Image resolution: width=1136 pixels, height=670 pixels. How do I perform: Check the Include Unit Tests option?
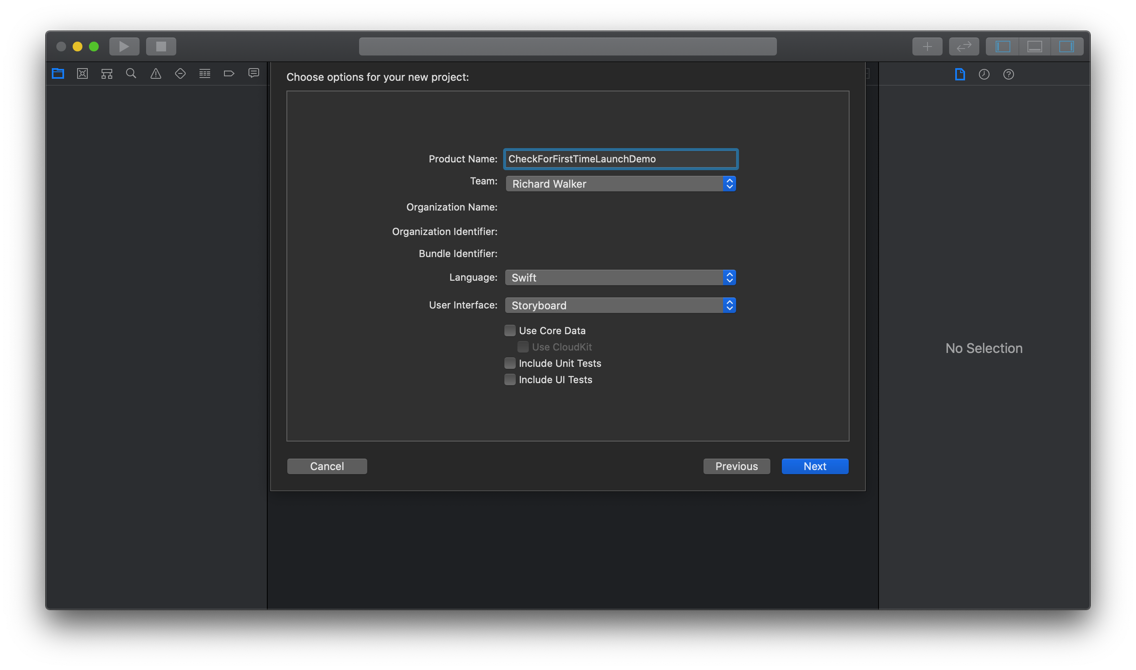[510, 363]
